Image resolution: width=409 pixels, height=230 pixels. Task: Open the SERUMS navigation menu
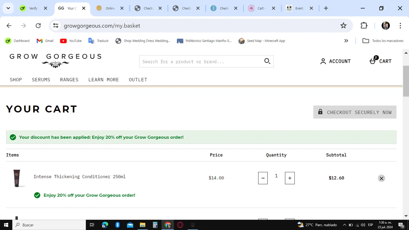tap(41, 80)
